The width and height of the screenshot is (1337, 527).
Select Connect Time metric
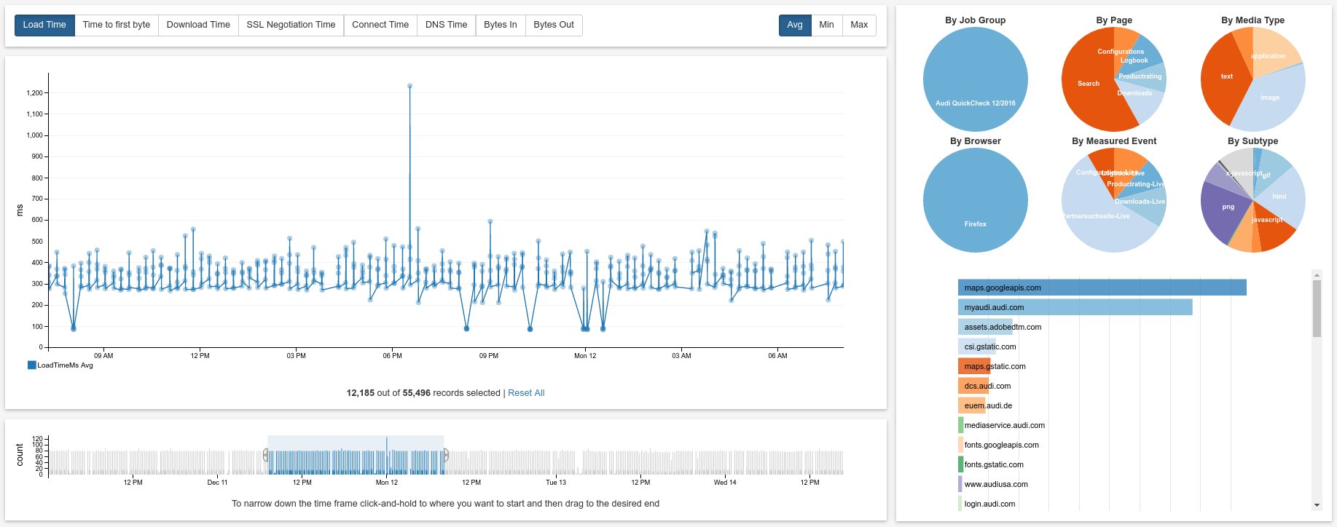click(x=380, y=25)
